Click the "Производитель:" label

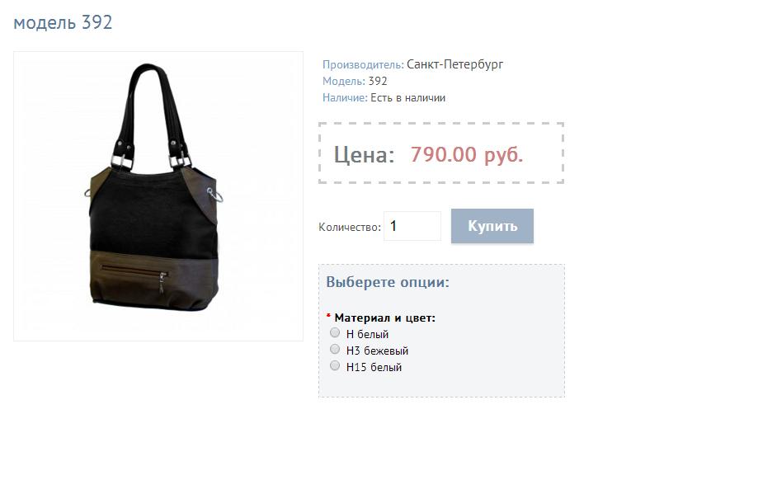click(363, 65)
